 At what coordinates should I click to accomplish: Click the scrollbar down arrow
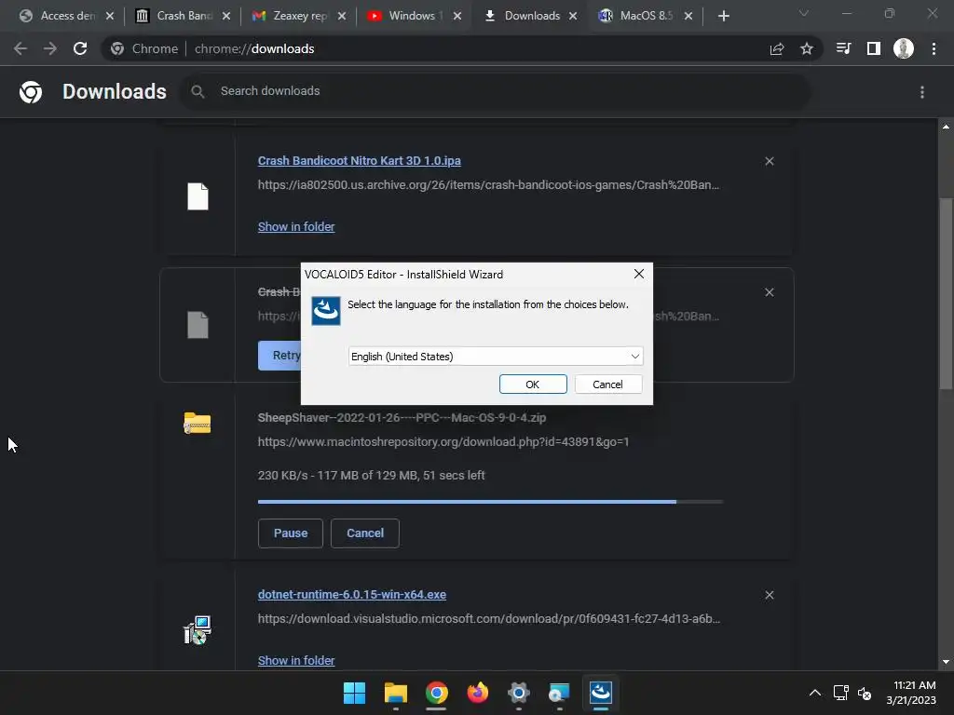click(x=946, y=662)
